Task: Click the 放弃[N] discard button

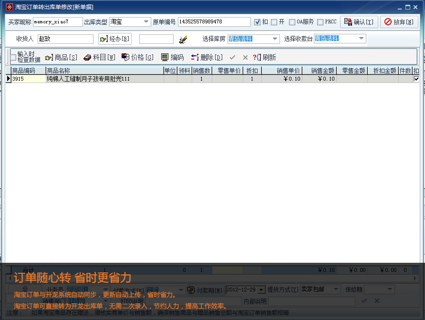Action: point(399,22)
